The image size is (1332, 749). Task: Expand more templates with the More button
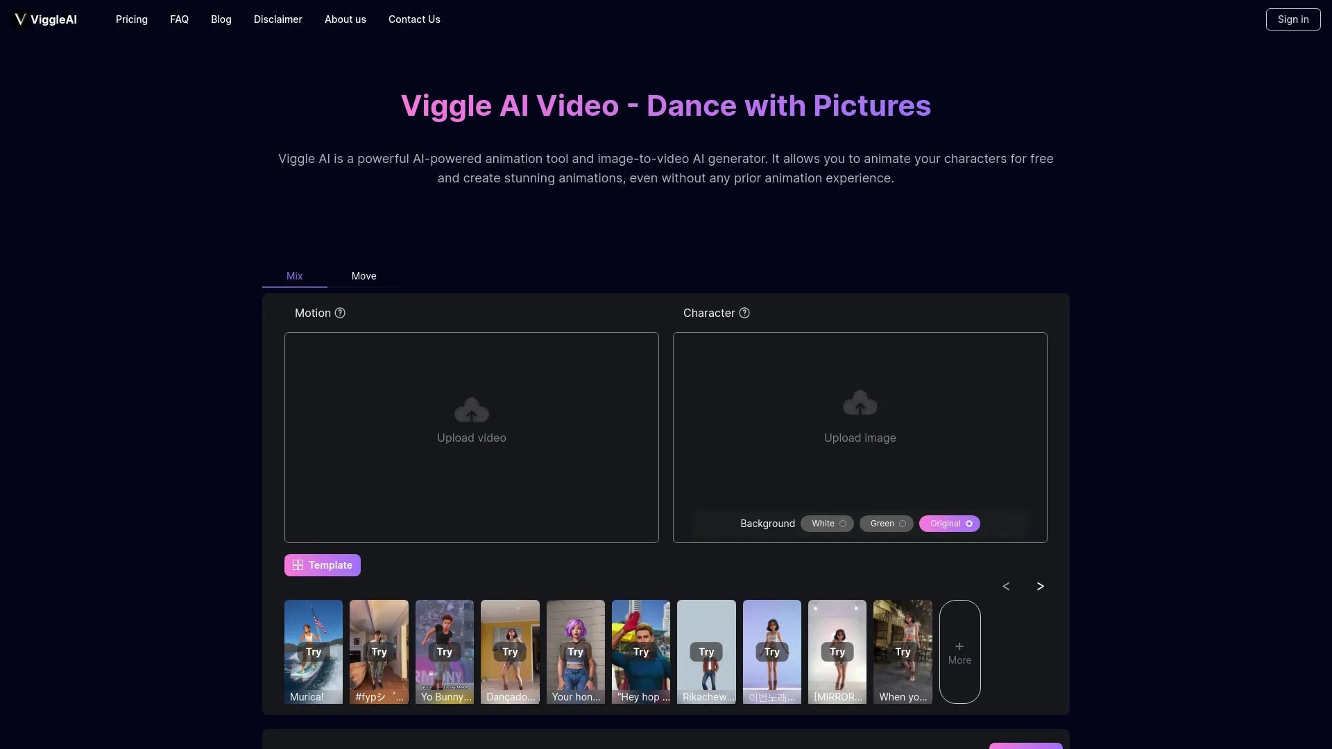click(x=959, y=652)
